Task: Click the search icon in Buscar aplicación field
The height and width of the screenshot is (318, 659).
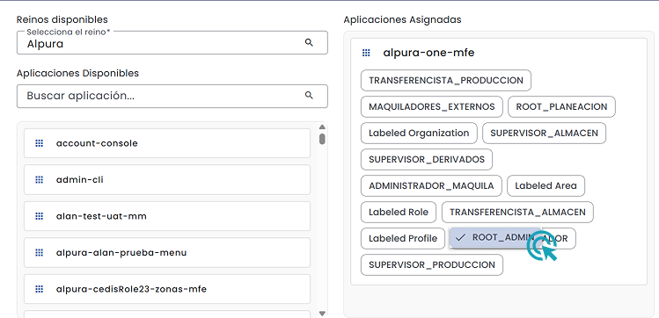Action: (x=309, y=95)
